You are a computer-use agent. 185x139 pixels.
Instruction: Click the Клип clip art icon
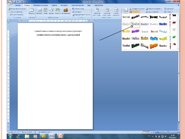click(x=46, y=11)
